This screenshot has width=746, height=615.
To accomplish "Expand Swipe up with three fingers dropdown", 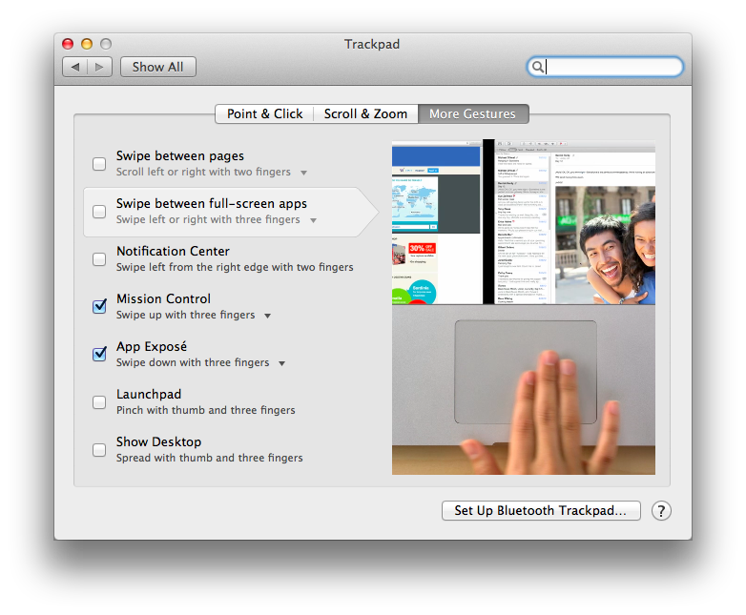I will tap(267, 316).
